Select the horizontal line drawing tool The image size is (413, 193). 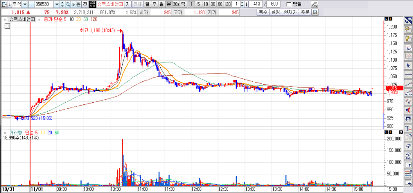click(x=408, y=74)
